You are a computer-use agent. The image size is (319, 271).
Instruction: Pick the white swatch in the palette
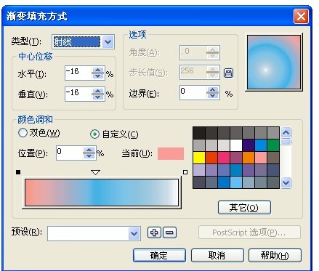click(x=236, y=145)
